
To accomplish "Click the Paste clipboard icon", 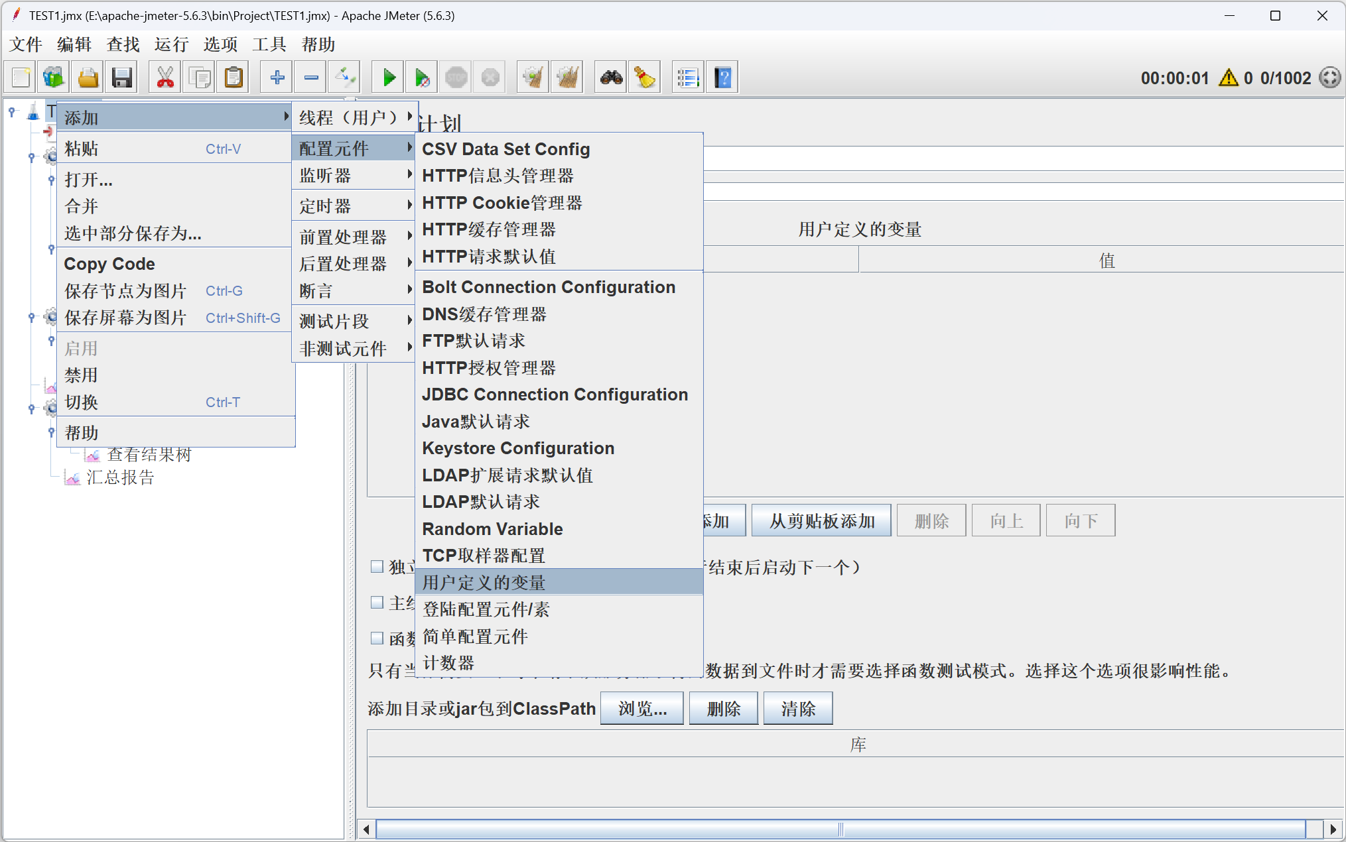I will pyautogui.click(x=234, y=78).
